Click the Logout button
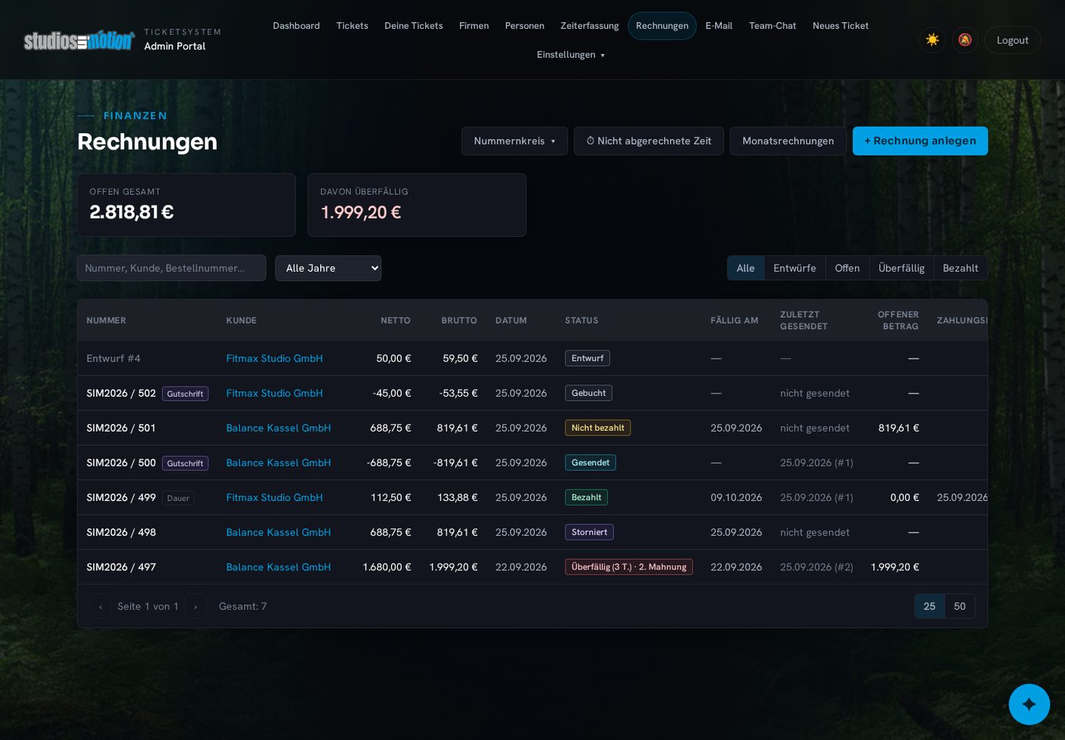 click(1013, 40)
